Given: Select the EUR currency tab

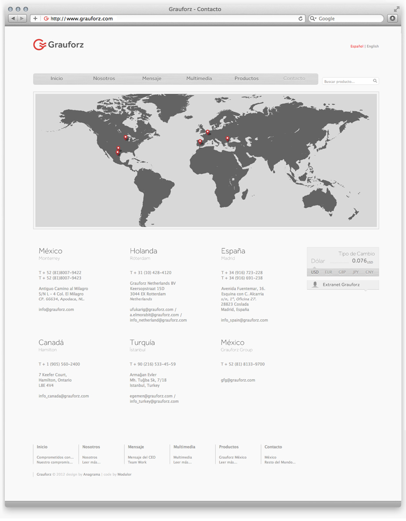Looking at the screenshot, I should click(x=329, y=272).
